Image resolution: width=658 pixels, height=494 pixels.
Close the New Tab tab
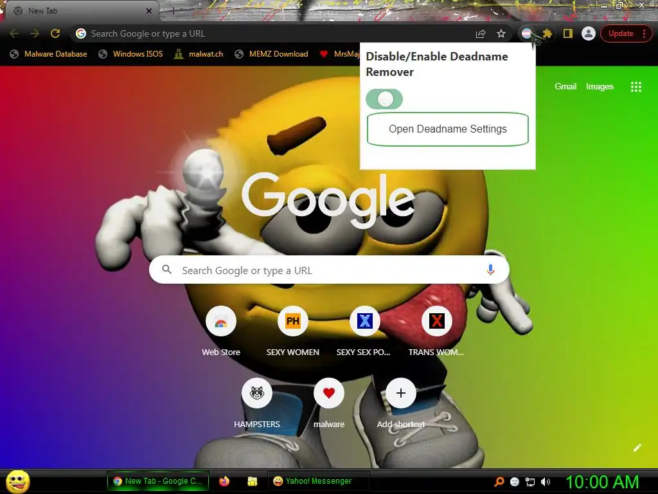(x=148, y=11)
